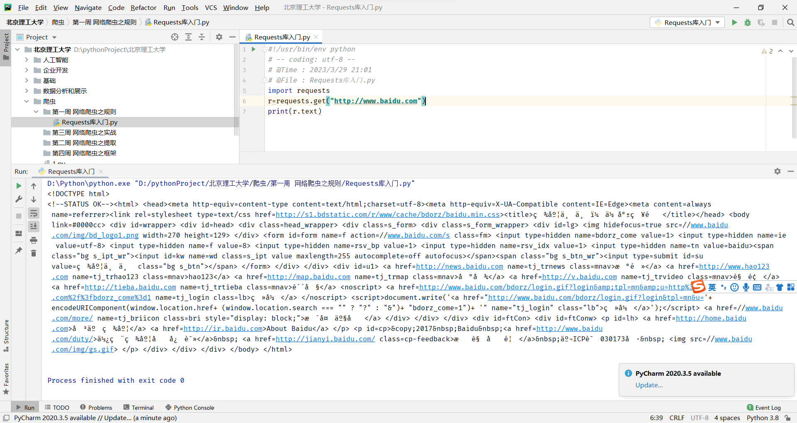Open the http://map.baidu.com link in console

309,277
